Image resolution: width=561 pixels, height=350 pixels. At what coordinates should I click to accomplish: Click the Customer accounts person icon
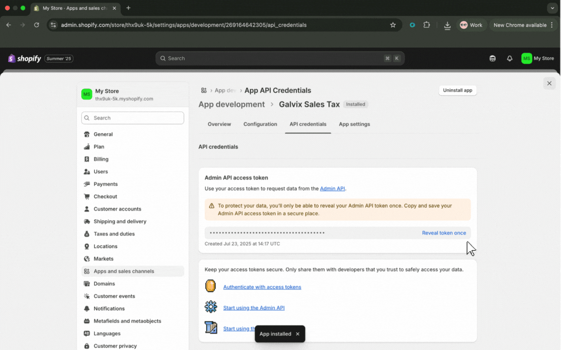pyautogui.click(x=87, y=209)
